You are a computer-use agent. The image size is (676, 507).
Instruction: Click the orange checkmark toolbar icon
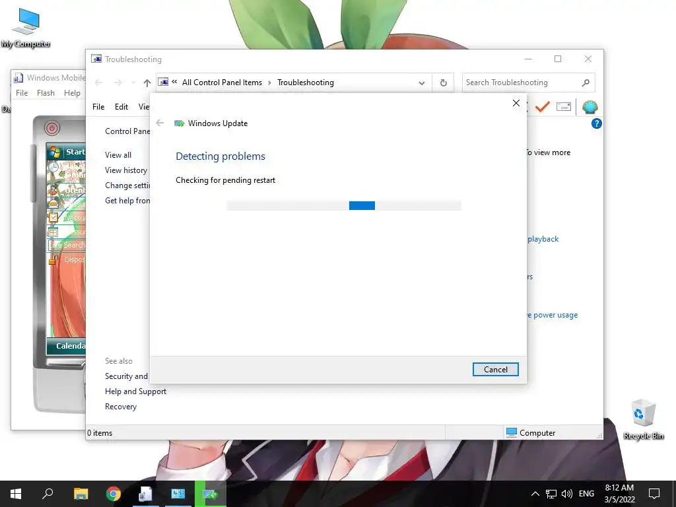pos(543,106)
